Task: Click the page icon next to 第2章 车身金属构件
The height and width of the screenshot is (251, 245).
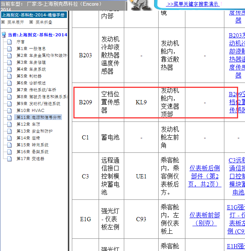Action: click(10, 55)
